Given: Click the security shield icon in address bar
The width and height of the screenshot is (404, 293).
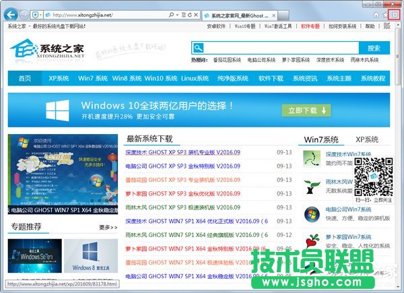Looking at the screenshot, I should click(x=35, y=15).
